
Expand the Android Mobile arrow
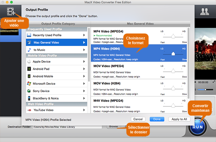click(x=84, y=76)
